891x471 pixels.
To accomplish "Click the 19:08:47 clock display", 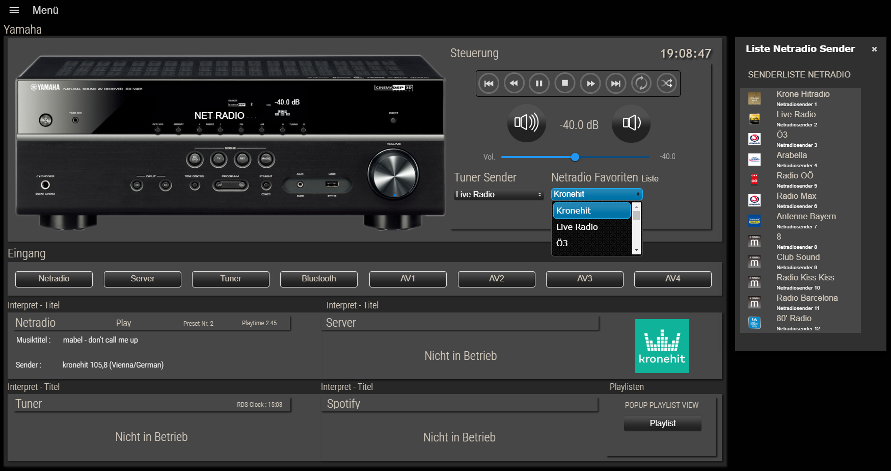I will pos(686,54).
